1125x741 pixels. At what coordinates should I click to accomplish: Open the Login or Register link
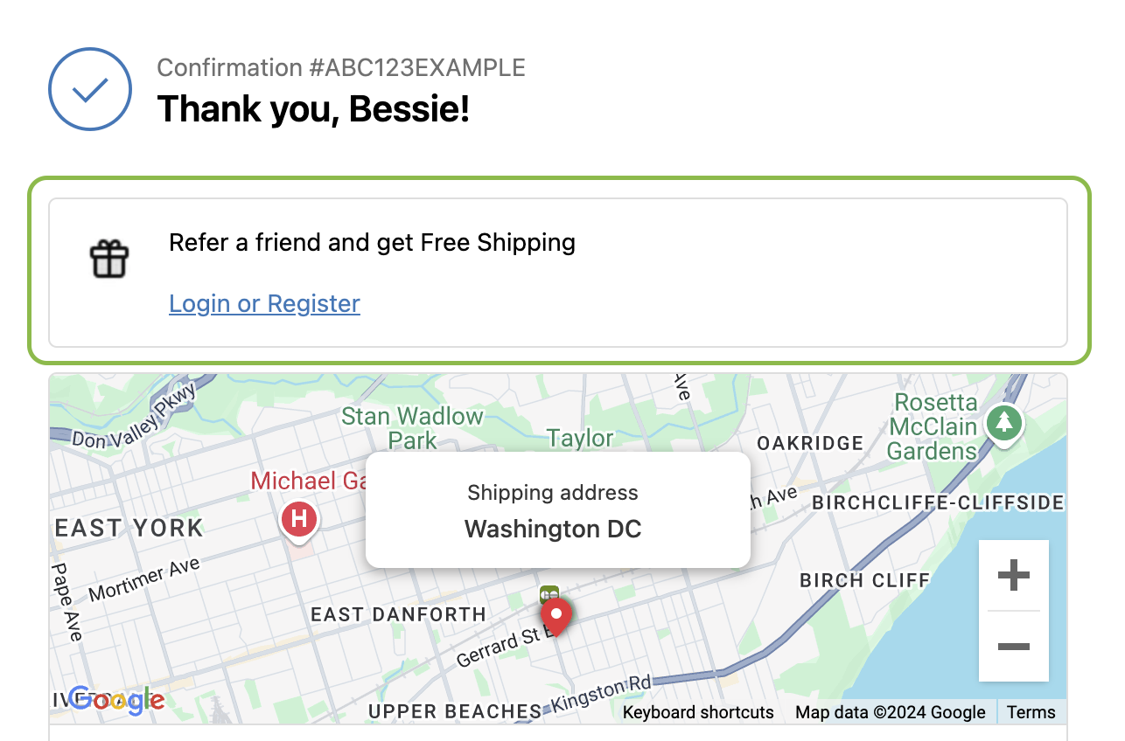[x=264, y=303]
